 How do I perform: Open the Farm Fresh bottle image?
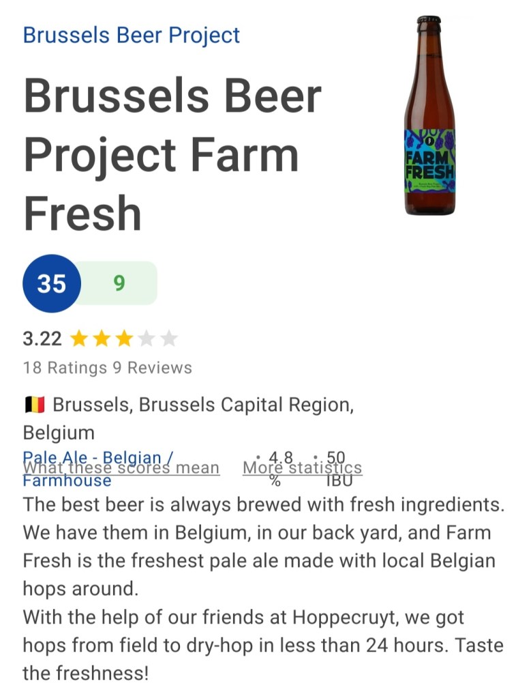point(429,116)
